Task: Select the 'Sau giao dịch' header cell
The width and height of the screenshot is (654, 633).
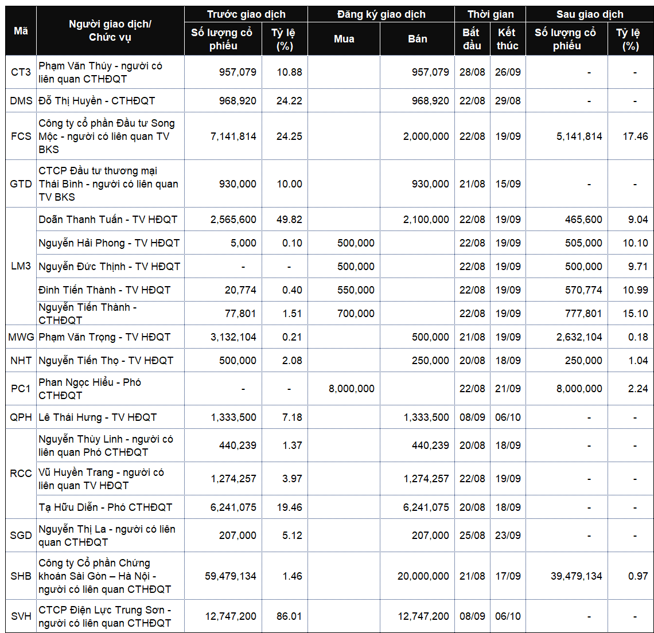Action: pyautogui.click(x=590, y=14)
